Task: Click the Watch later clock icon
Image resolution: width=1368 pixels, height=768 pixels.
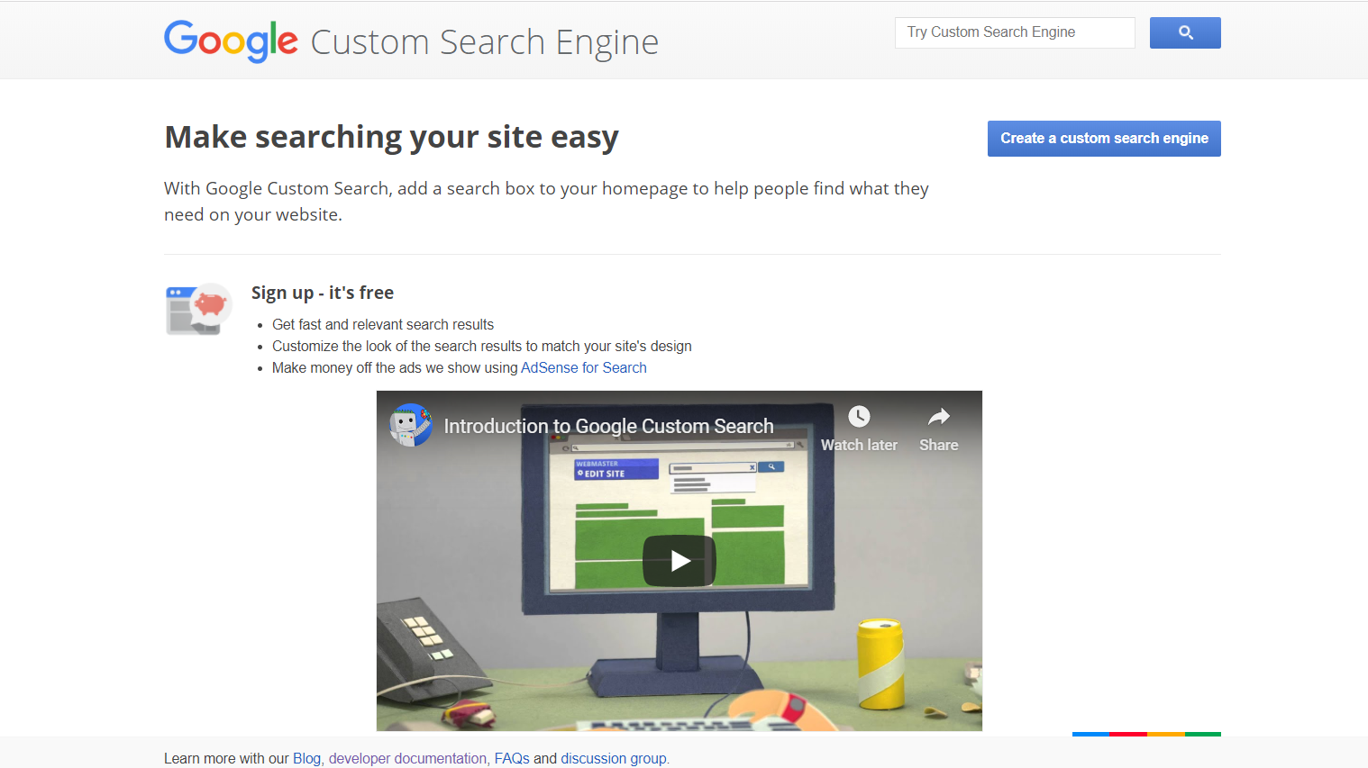Action: pyautogui.click(x=859, y=417)
